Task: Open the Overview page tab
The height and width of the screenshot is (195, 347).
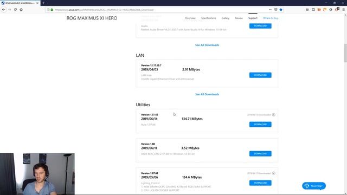Action: [190, 18]
